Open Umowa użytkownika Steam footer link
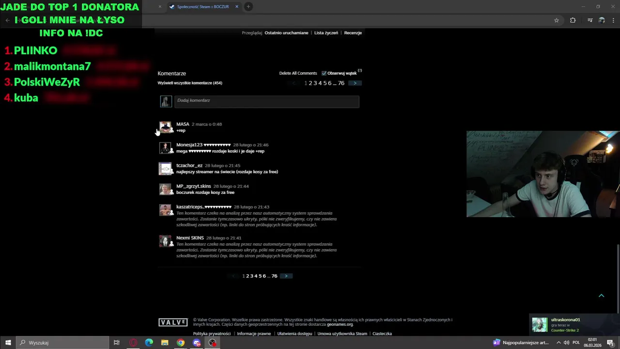 point(342,333)
